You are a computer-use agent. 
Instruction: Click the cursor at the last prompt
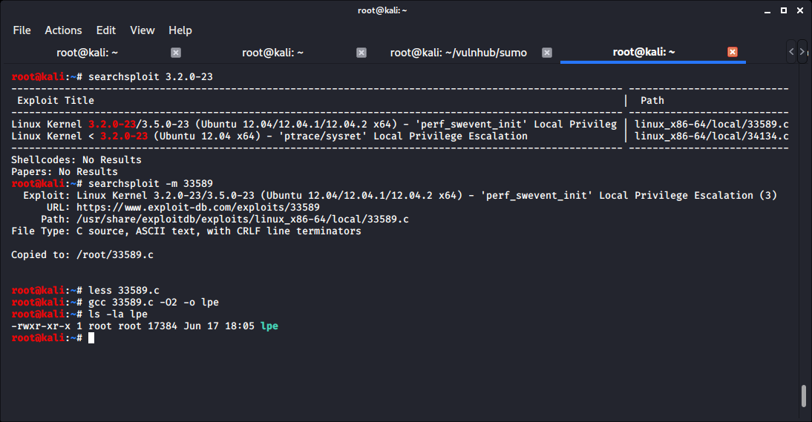[x=91, y=338]
